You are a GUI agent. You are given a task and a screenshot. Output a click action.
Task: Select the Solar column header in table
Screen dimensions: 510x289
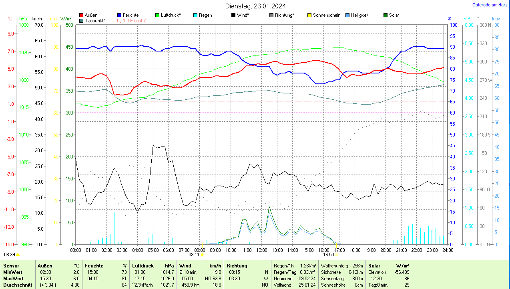pyautogui.click(x=374, y=265)
